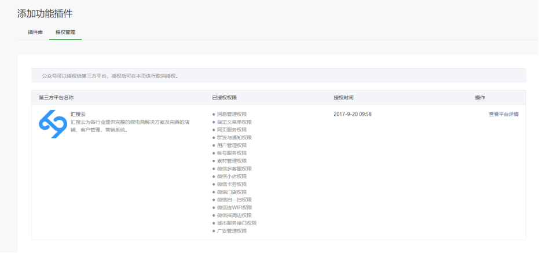The height and width of the screenshot is (253, 539).
Task: Click the 网页服务权限 entry
Action: (x=232, y=130)
